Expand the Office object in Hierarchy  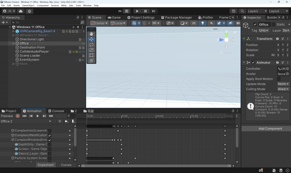click(x=13, y=43)
